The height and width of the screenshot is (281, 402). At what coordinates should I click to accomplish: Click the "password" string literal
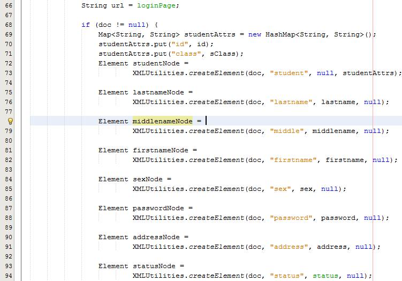pyautogui.click(x=291, y=218)
